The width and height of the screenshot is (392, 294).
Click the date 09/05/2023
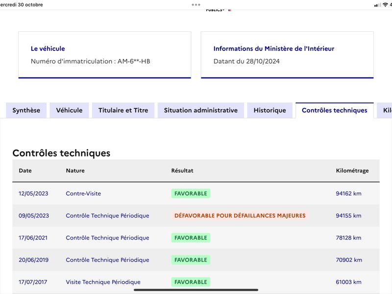(34, 216)
